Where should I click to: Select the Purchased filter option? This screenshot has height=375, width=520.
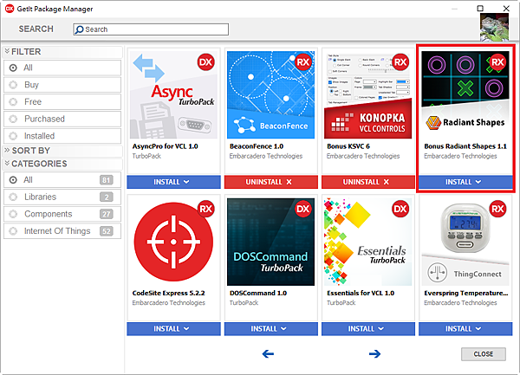tap(62, 119)
